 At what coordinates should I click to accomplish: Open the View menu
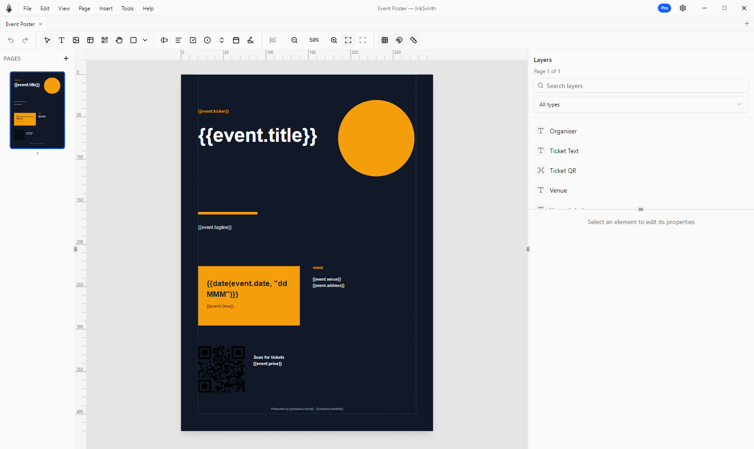(64, 9)
